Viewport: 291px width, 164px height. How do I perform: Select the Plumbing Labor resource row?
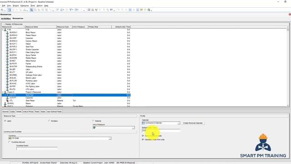click(x=66, y=81)
